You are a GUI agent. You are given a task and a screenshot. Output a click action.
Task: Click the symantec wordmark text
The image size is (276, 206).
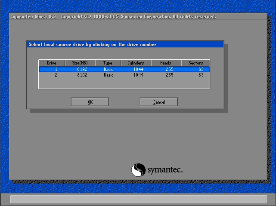pyautogui.click(x=165, y=170)
